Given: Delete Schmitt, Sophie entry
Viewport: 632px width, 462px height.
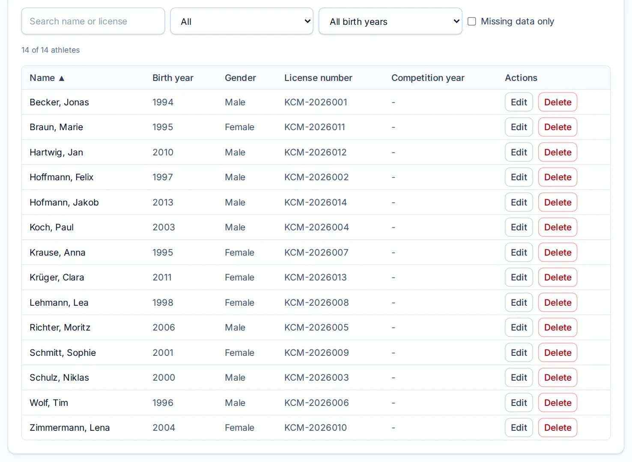Looking at the screenshot, I should pos(557,352).
